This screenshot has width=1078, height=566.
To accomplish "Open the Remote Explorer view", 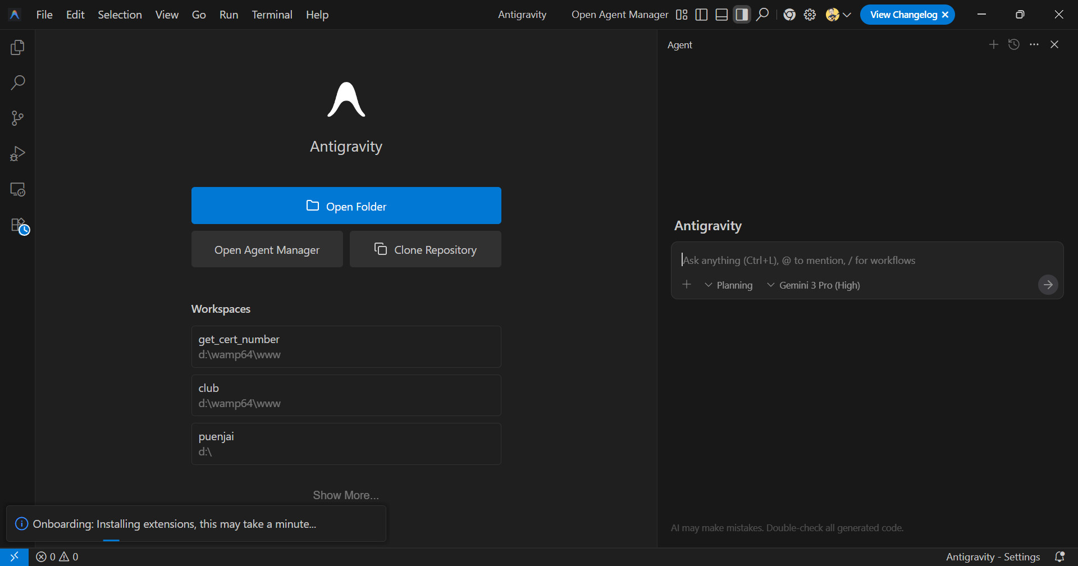I will 17,190.
